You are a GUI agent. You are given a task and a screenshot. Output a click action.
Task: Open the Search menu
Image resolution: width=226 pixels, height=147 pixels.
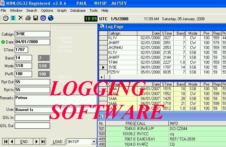(32, 10)
